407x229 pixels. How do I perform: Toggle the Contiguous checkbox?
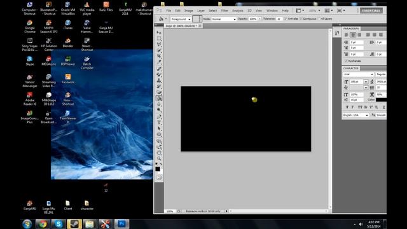point(301,19)
